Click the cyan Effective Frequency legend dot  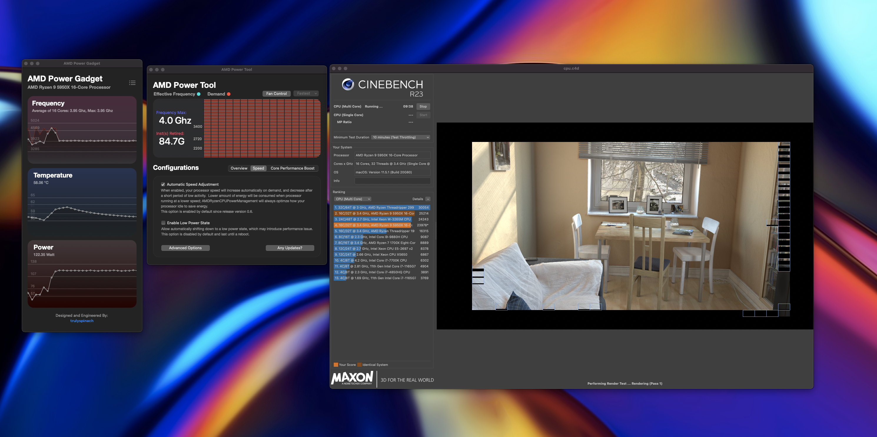(x=199, y=94)
